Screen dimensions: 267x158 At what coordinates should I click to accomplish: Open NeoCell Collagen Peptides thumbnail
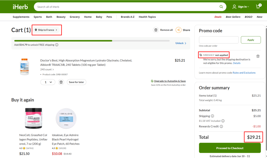click(33, 118)
